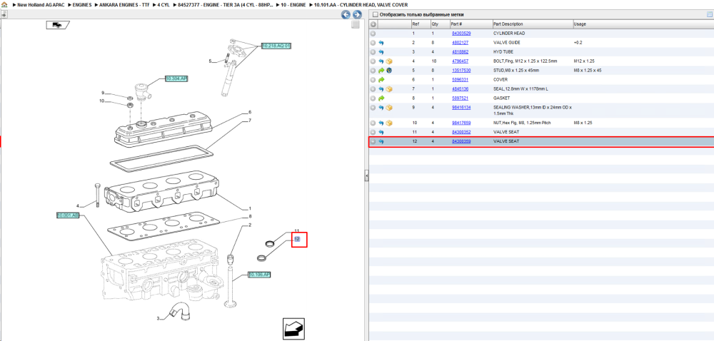Click the round add icon for COVER row
The height and width of the screenshot is (341, 714).
(x=373, y=80)
